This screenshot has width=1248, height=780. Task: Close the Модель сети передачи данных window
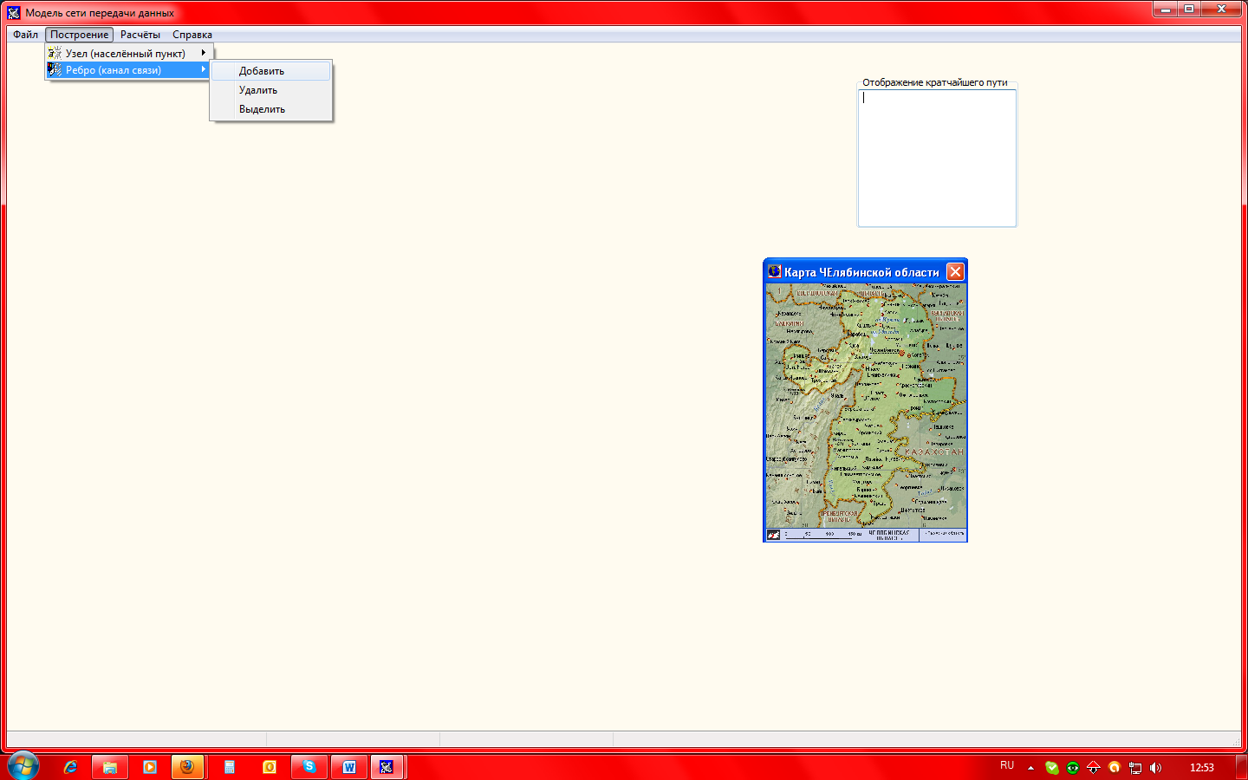tap(1222, 9)
